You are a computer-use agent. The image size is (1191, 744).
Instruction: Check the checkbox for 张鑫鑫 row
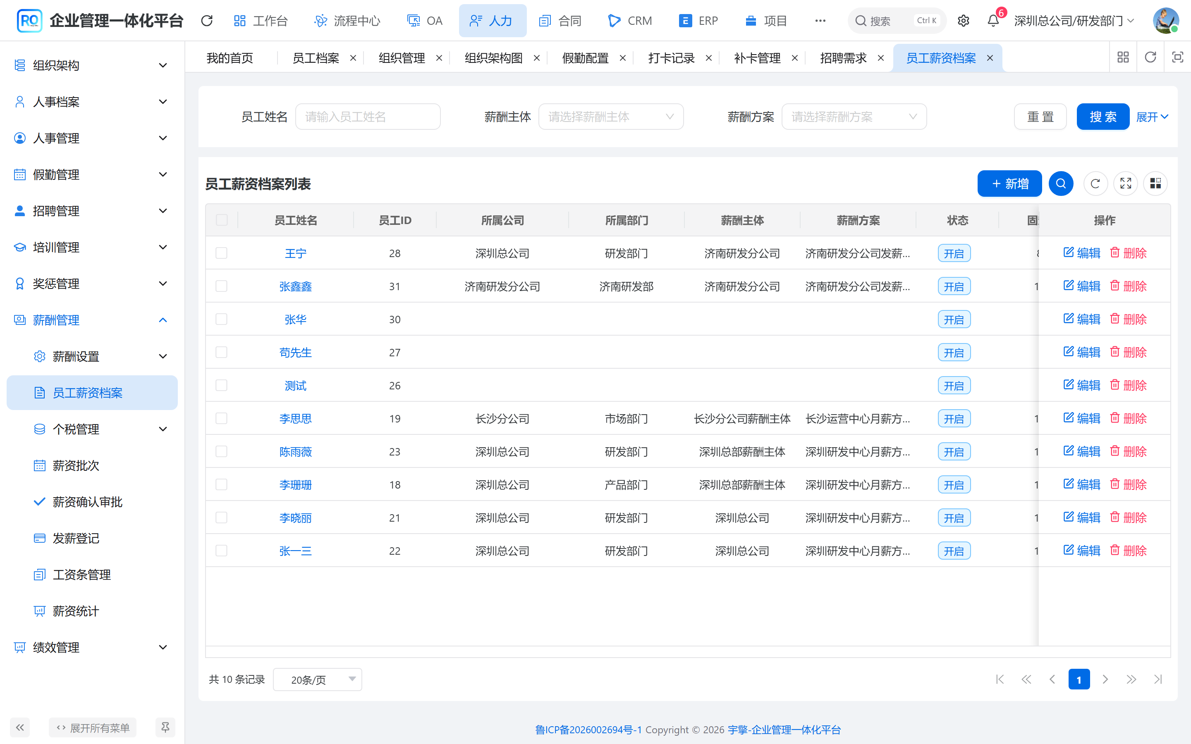222,286
